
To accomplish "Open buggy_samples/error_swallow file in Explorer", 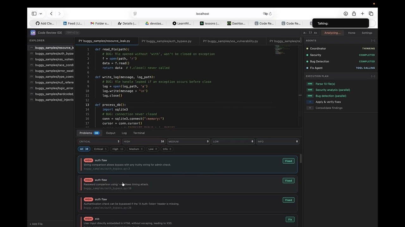I will pos(51,71).
